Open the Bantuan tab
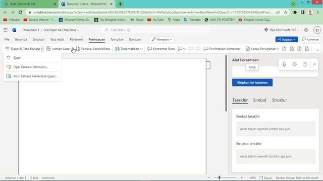 click(x=135, y=39)
